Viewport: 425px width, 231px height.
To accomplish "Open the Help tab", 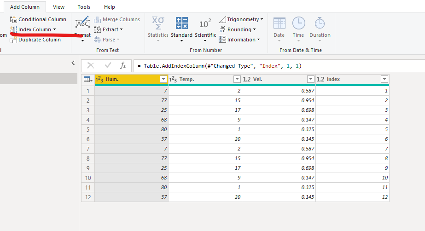I will point(110,7).
